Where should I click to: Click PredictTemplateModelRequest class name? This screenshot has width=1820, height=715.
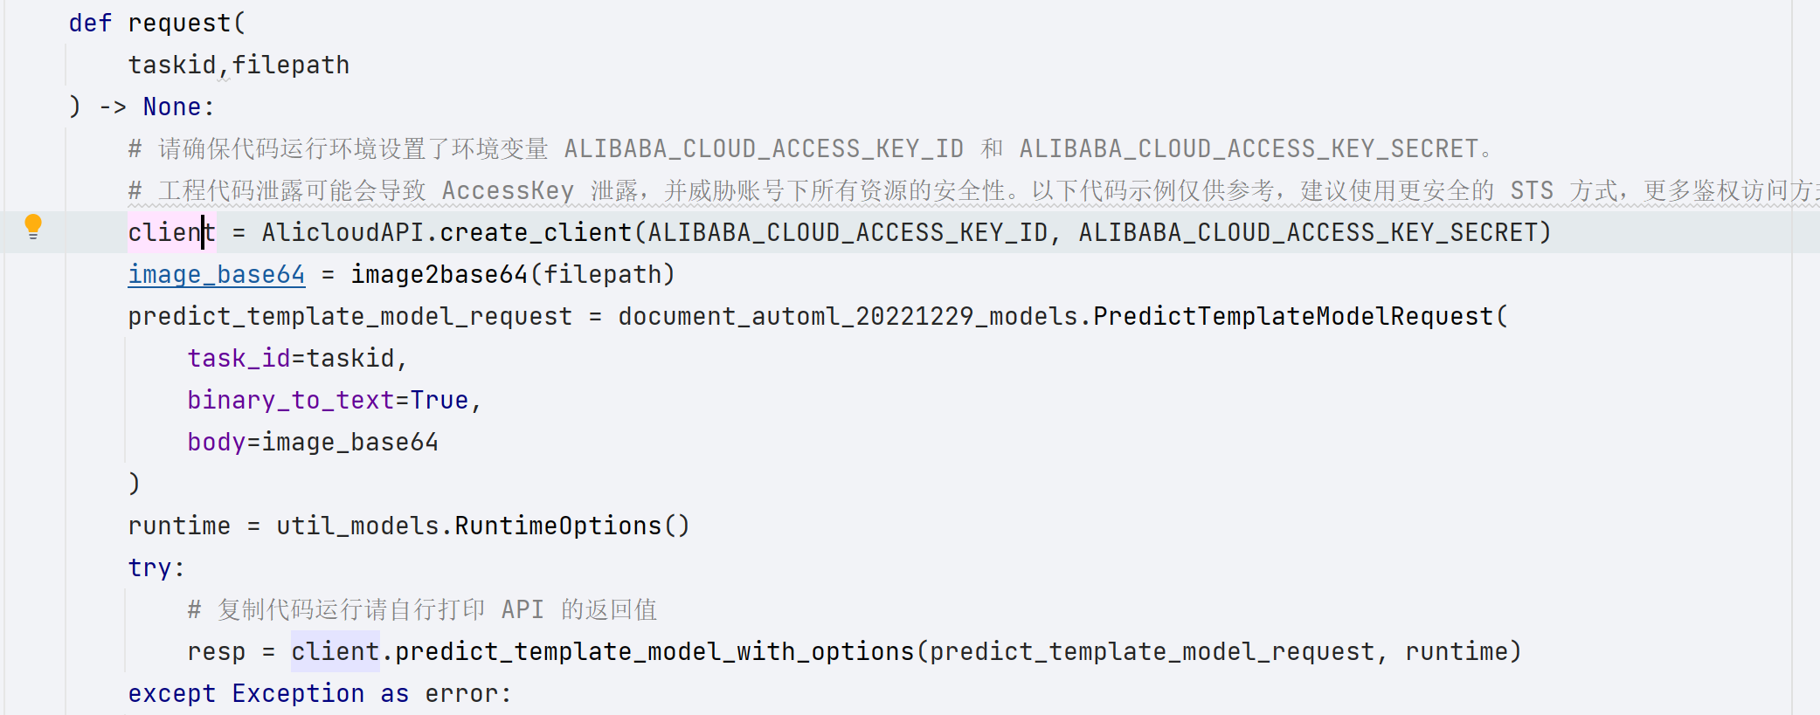[1292, 317]
